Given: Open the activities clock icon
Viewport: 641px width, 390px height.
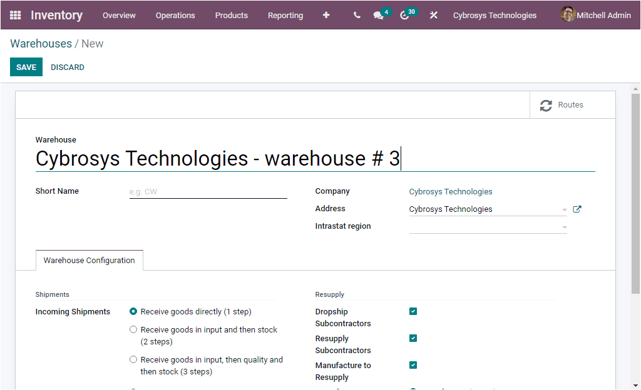Looking at the screenshot, I should click(x=405, y=15).
